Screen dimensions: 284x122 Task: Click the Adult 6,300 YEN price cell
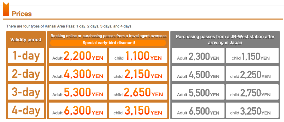tap(78, 110)
